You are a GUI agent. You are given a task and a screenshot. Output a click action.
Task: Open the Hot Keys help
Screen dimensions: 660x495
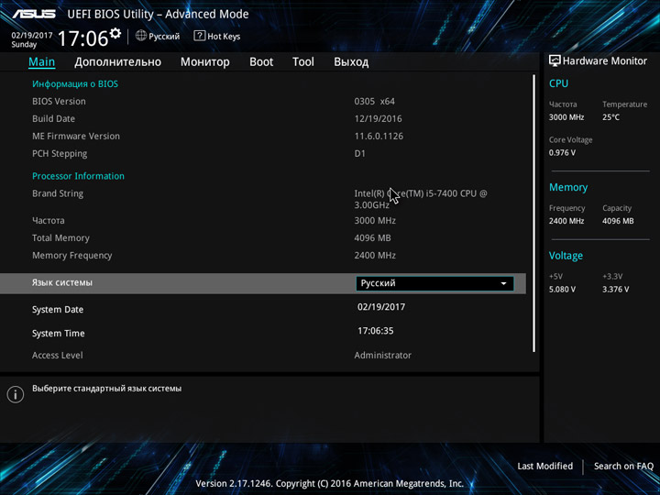point(217,36)
